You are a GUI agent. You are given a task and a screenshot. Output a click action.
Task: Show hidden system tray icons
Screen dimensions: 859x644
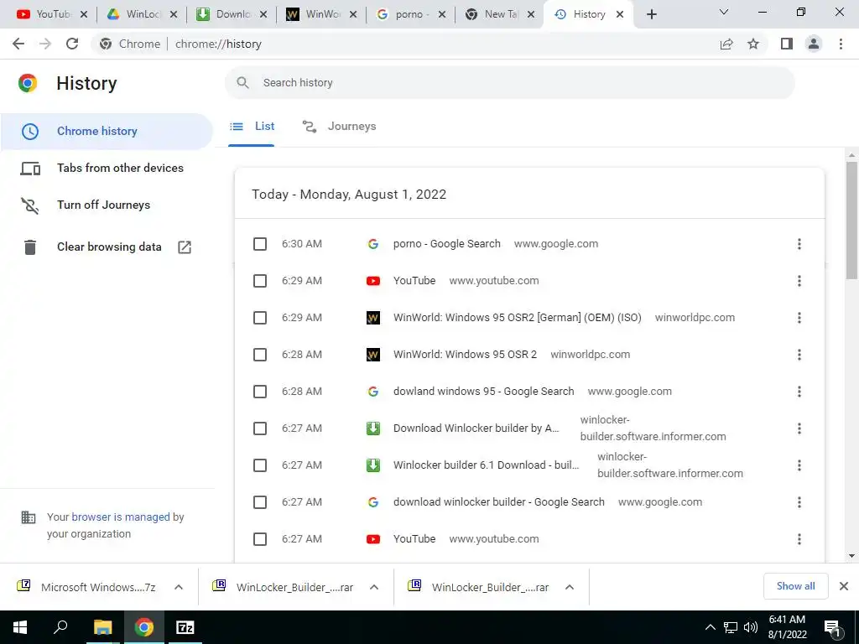[x=710, y=627]
